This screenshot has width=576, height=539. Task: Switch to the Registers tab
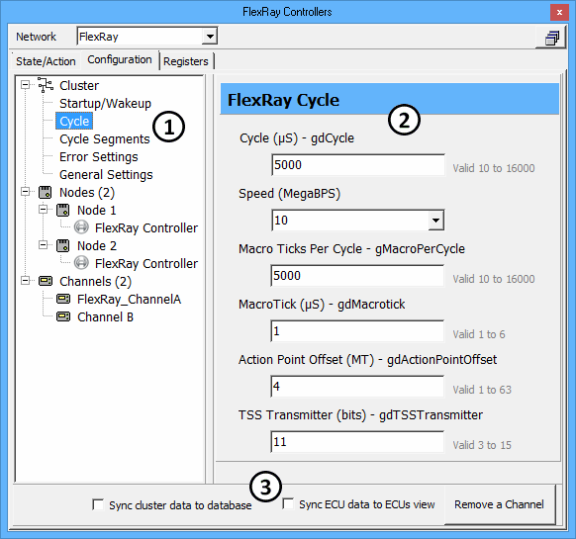186,61
